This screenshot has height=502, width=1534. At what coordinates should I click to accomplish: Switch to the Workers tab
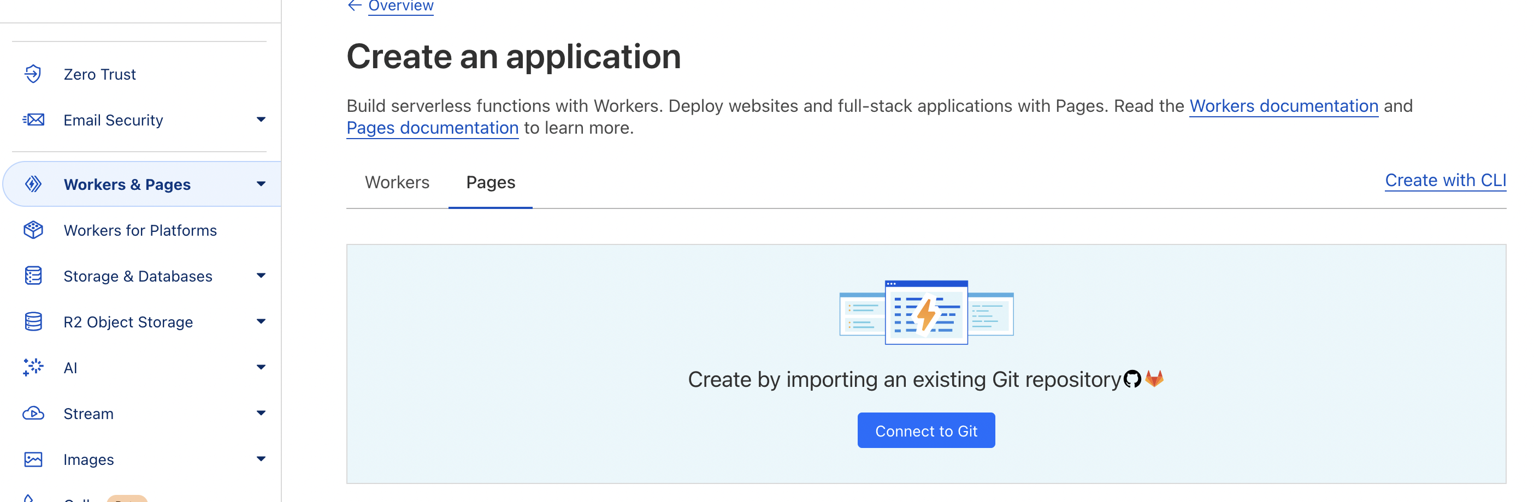(x=397, y=182)
